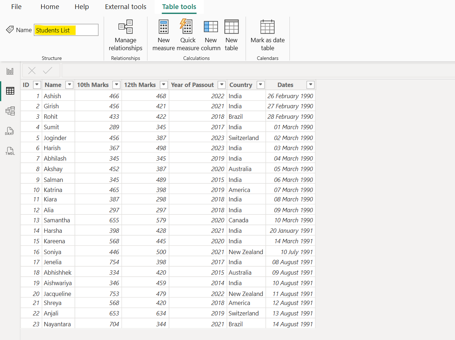Switch to Report view in the sidebar

10,71
